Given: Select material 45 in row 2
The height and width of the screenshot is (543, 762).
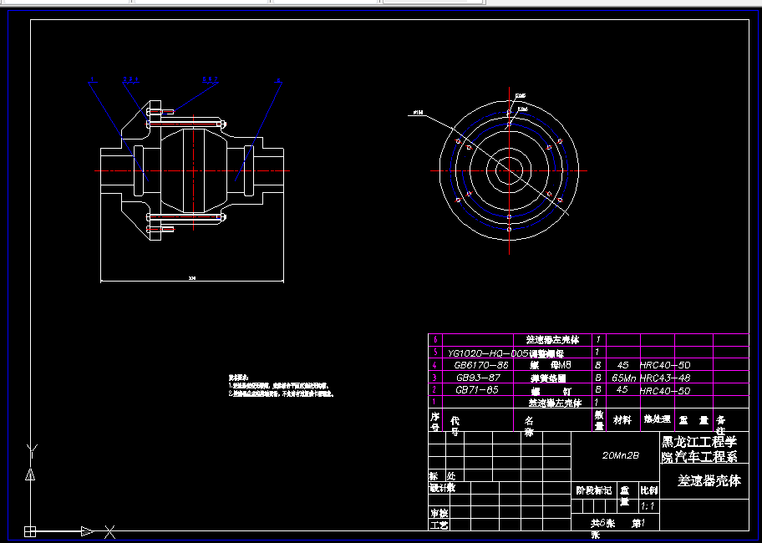Looking at the screenshot, I should [x=622, y=389].
